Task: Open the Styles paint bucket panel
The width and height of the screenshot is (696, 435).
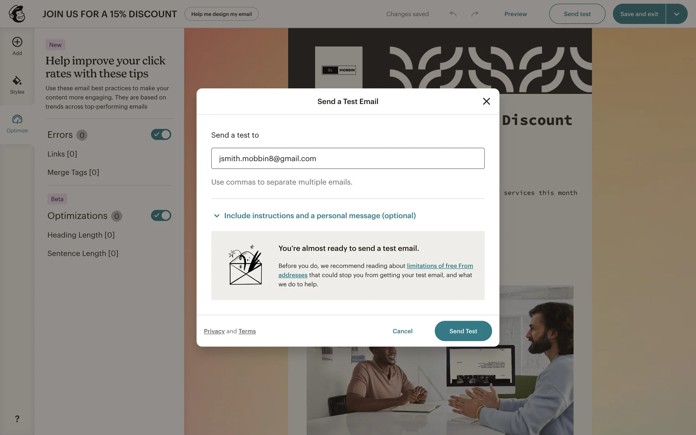Action: point(17,80)
